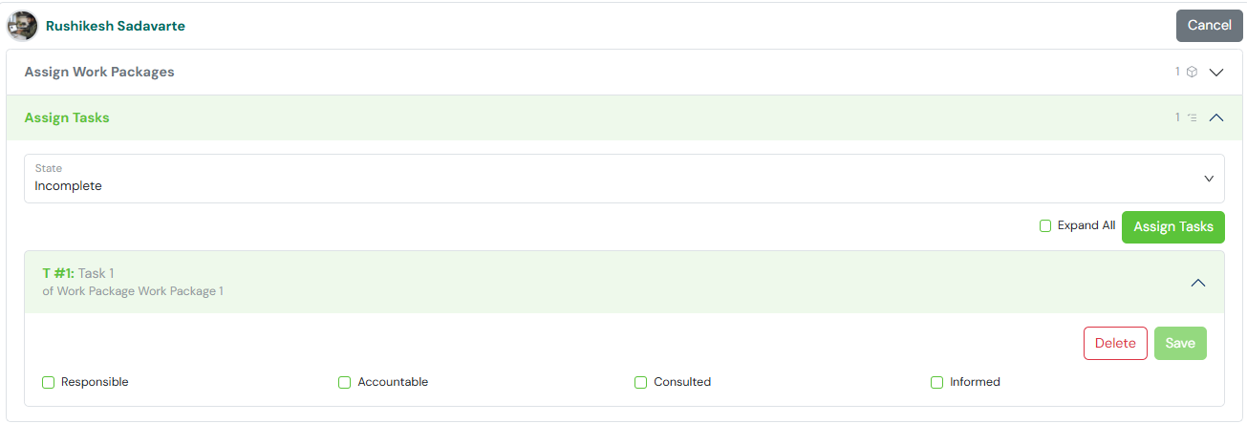Image resolution: width=1247 pixels, height=424 pixels.
Task: Click the user name Rushikesh Sadavarte
Action: [116, 26]
